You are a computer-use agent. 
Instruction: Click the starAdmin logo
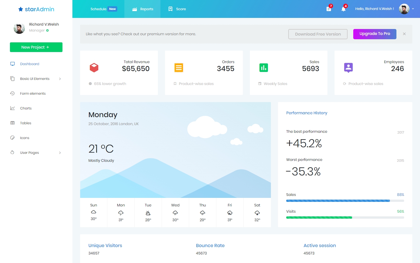click(x=36, y=9)
